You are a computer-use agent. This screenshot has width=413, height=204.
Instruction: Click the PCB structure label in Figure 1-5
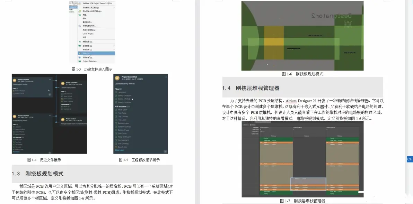121,106
